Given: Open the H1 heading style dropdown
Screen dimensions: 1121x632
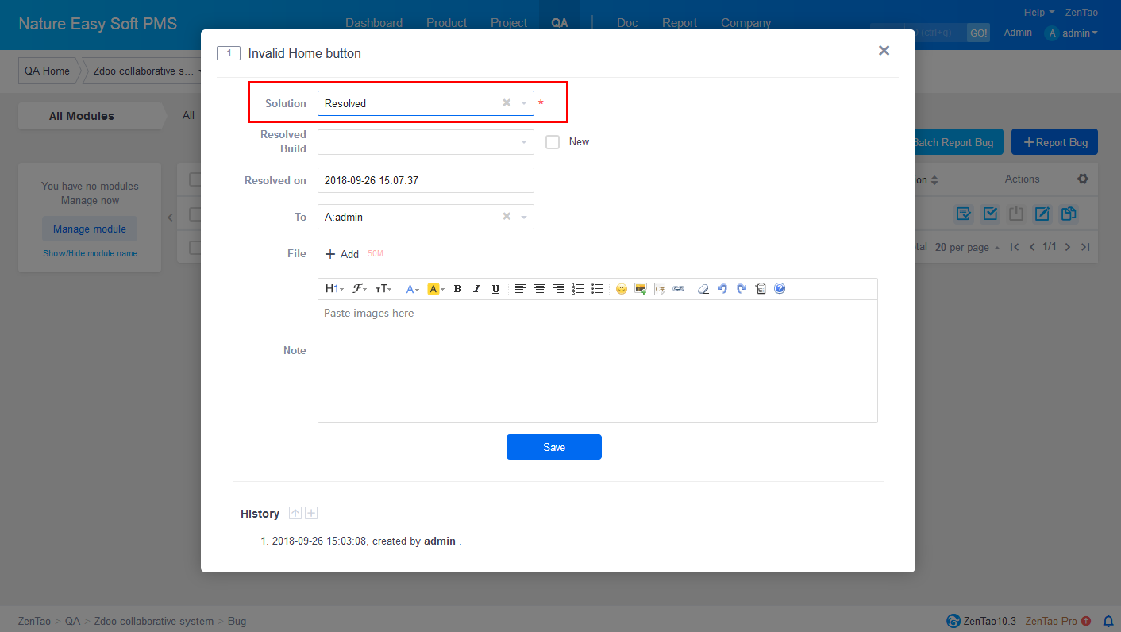Looking at the screenshot, I should pos(334,289).
